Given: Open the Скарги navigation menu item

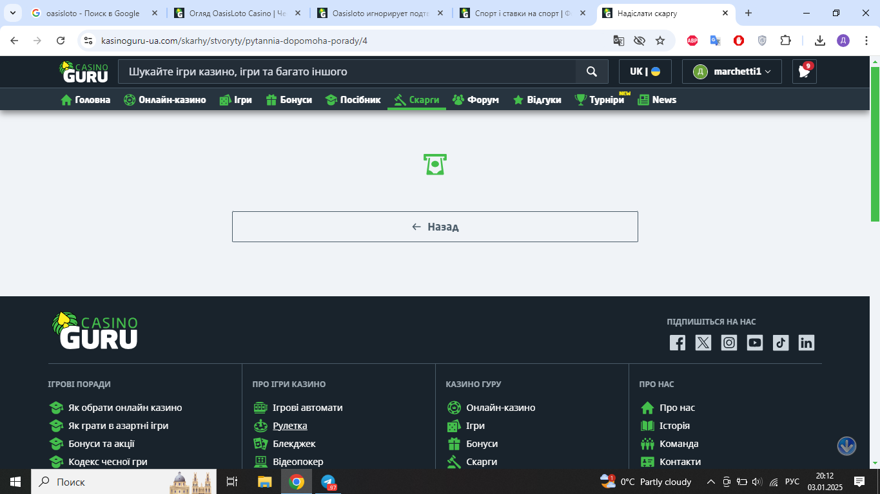Looking at the screenshot, I should (x=416, y=100).
